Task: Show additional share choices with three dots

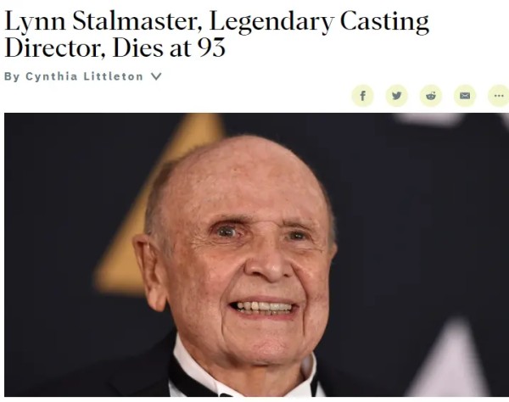Action: [499, 96]
